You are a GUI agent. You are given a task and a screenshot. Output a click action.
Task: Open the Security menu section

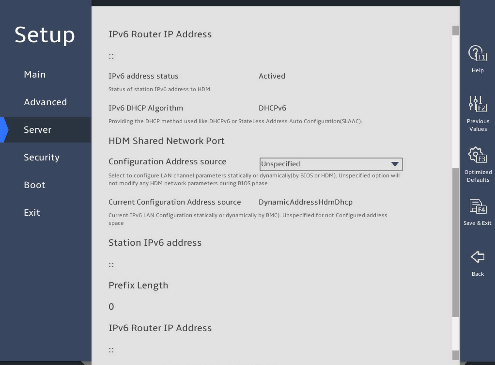(42, 158)
